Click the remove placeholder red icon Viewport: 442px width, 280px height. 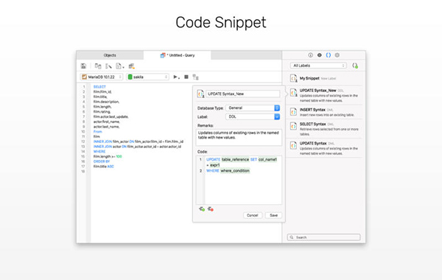click(211, 209)
